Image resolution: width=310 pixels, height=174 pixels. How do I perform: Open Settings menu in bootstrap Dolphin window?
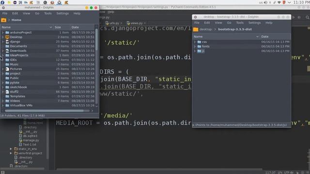coord(254,23)
